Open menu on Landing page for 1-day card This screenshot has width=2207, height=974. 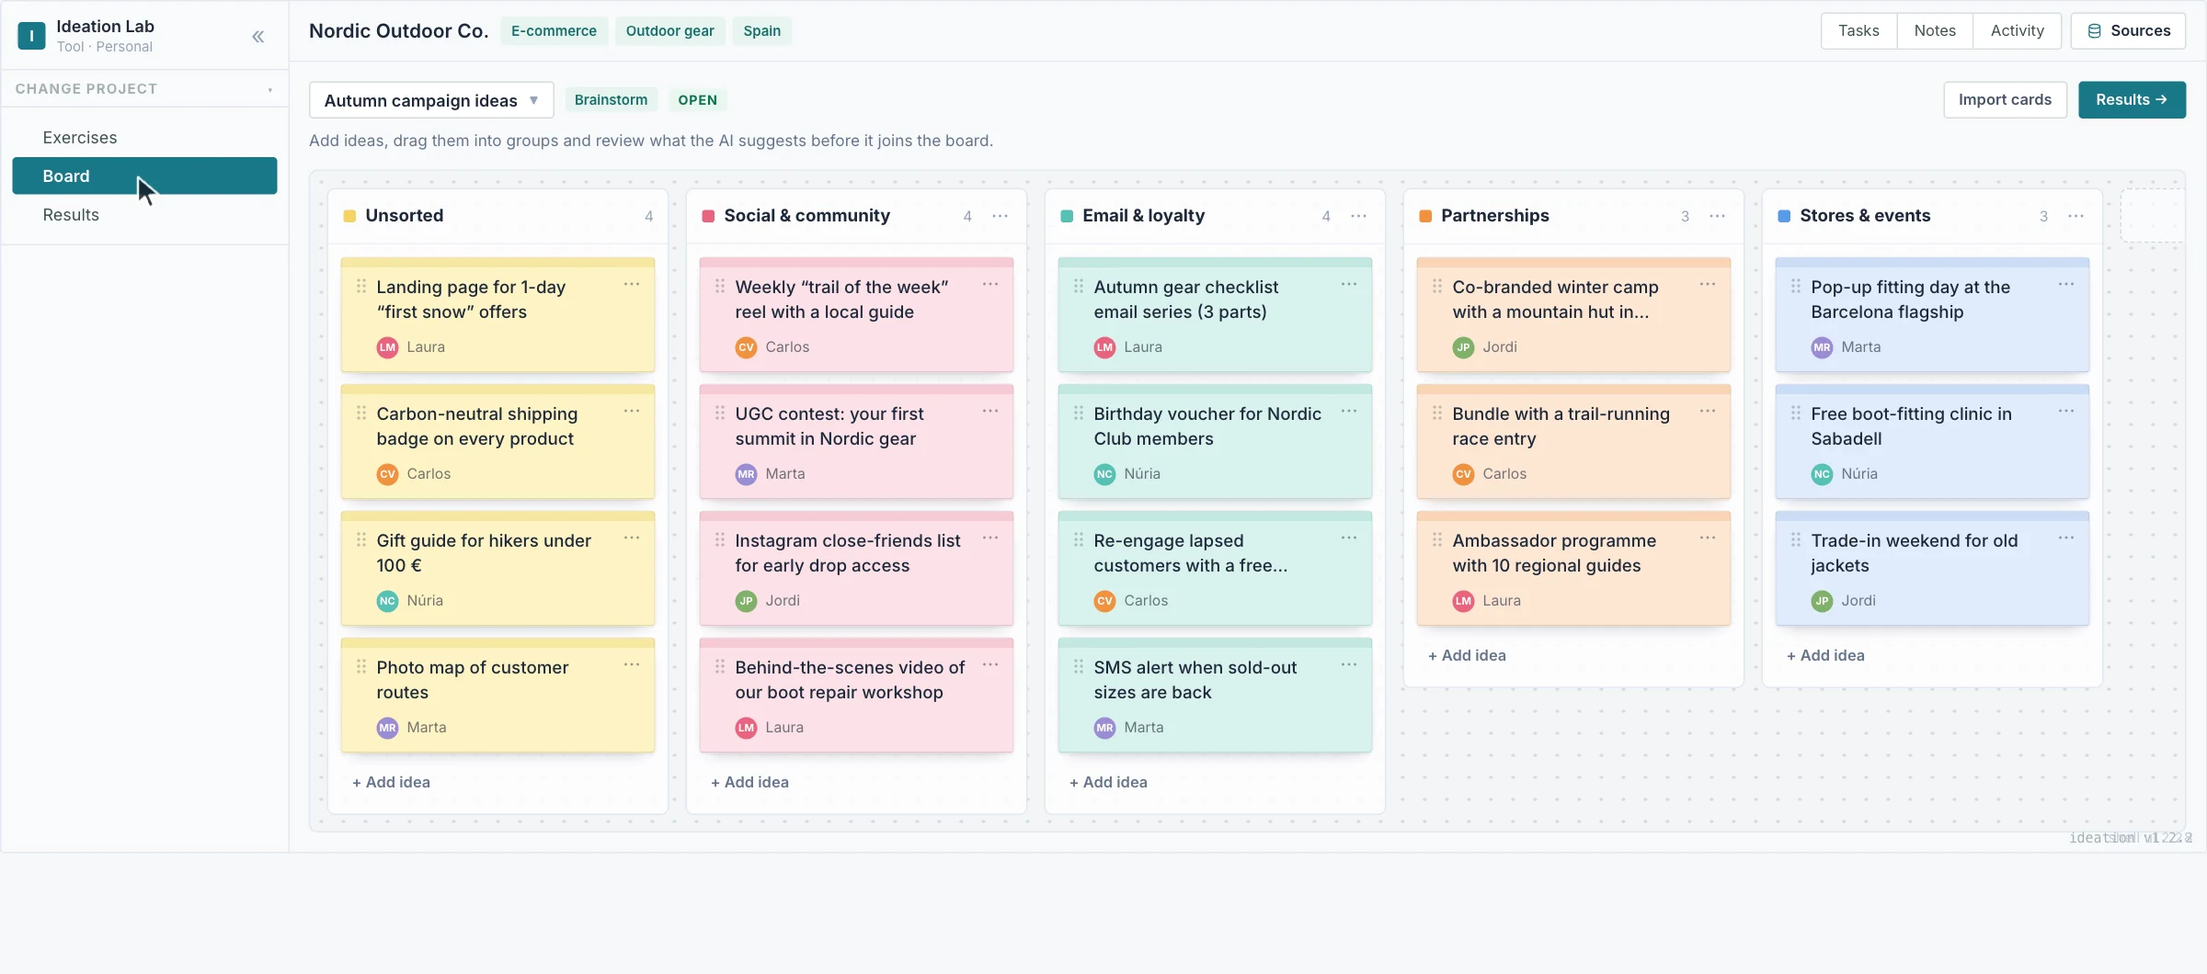point(632,285)
